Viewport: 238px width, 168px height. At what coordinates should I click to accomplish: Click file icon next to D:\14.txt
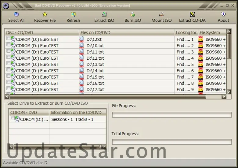point(81,70)
